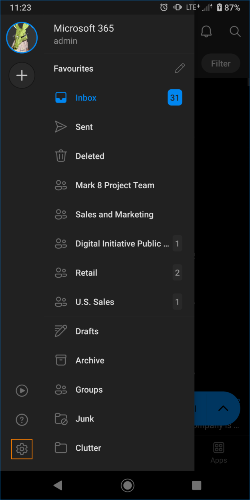The height and width of the screenshot is (500, 250).
Task: Open the Filter dropdown
Action: 220,63
